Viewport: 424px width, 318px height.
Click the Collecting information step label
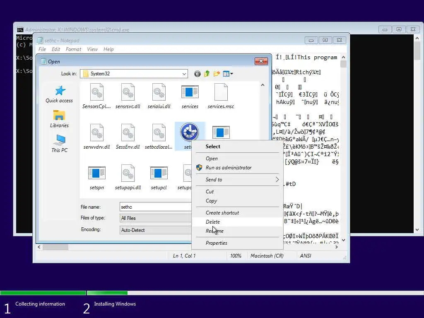[x=40, y=304]
